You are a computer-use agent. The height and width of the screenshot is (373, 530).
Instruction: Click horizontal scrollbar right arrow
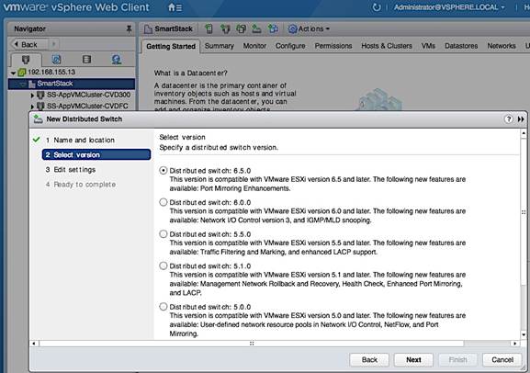(x=514, y=344)
